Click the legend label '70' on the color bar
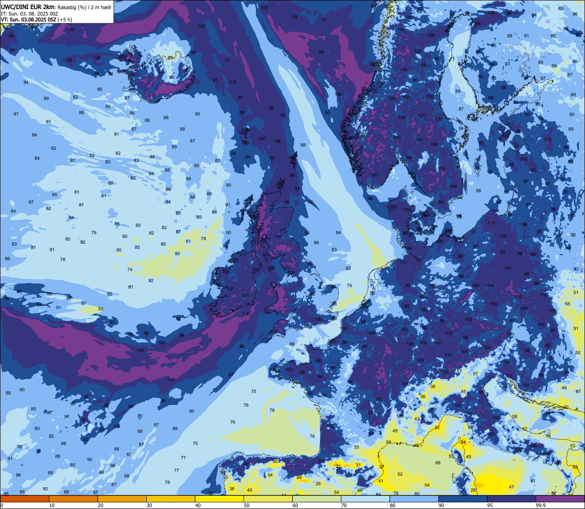The image size is (585, 509). point(344,505)
